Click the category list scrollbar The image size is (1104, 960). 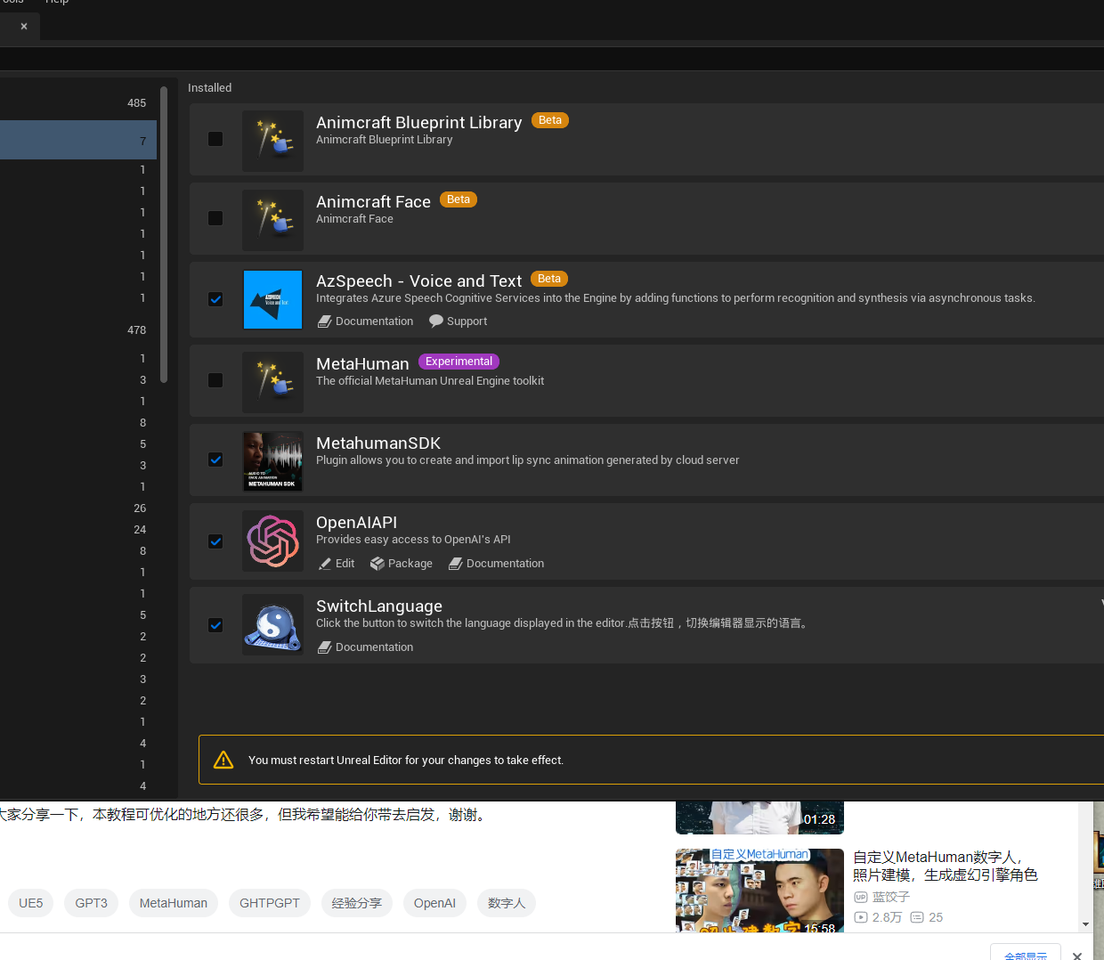[164, 234]
